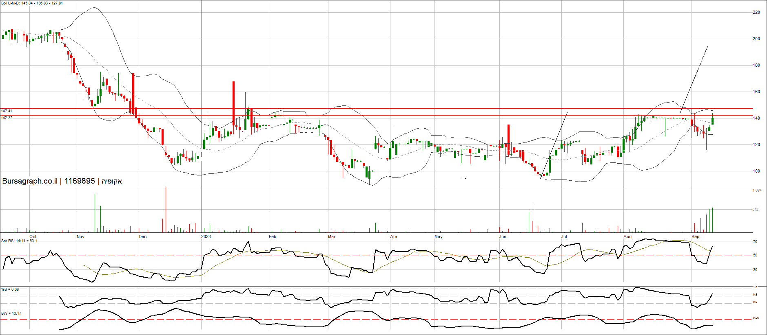This screenshot has width=767, height=335.
Task: Click the %B = 0.68 indicator label
Action: tap(10, 289)
